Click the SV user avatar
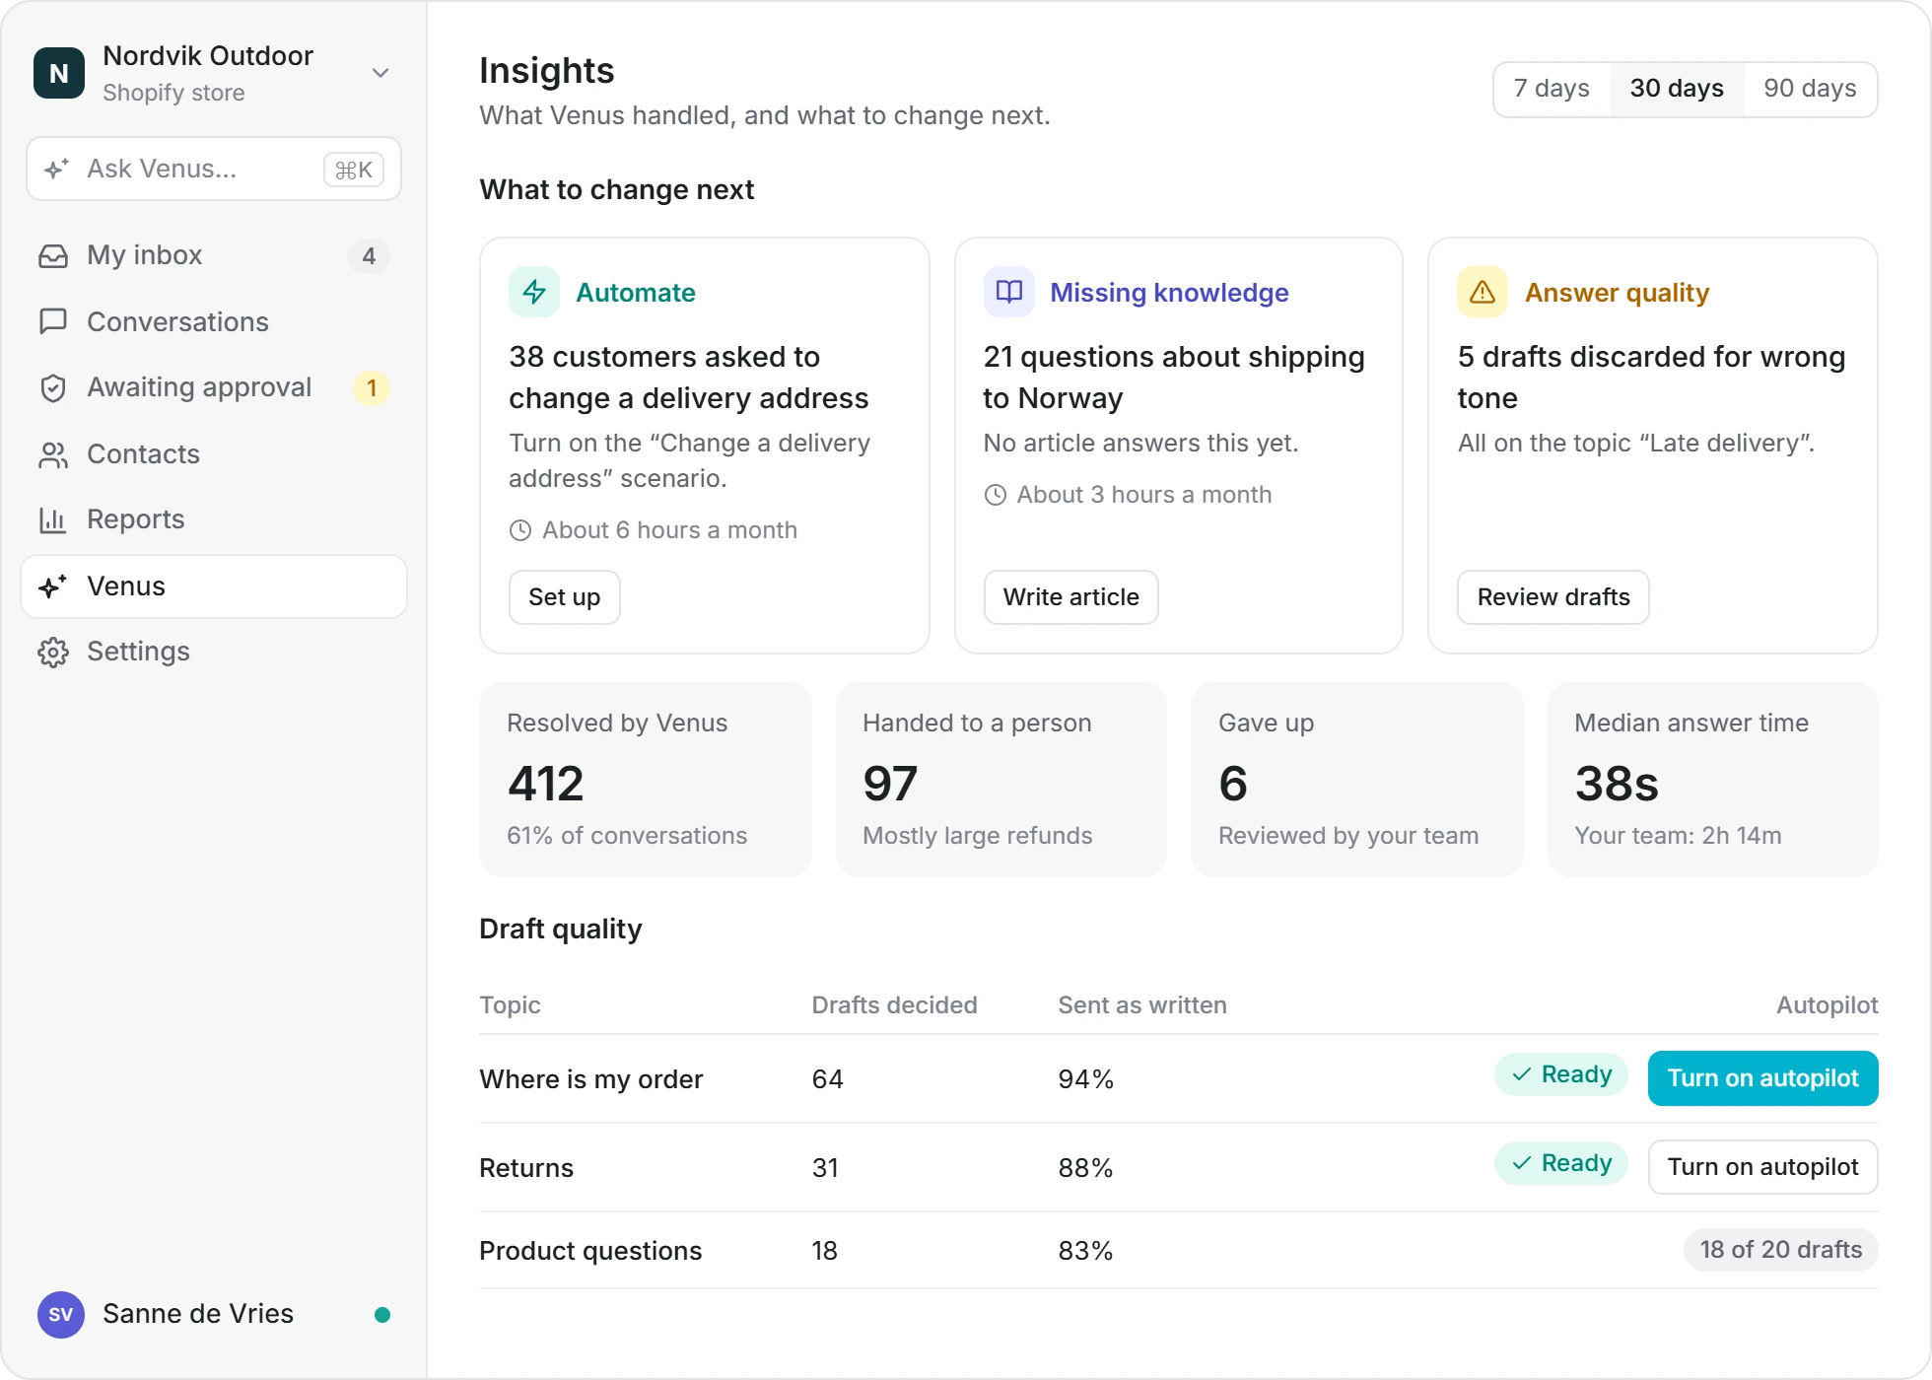 click(61, 1315)
